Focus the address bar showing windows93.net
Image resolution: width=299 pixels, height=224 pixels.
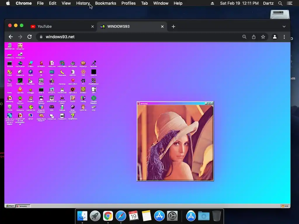[139, 37]
